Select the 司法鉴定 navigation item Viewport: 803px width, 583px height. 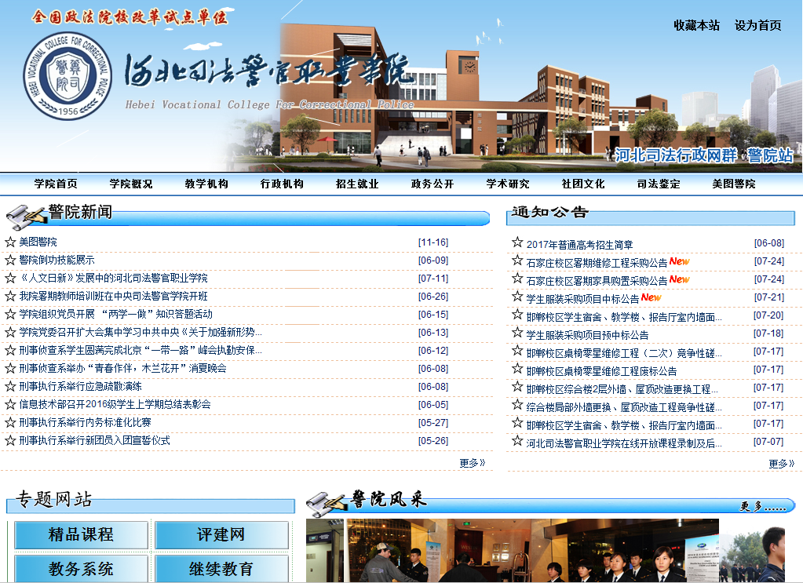point(659,184)
